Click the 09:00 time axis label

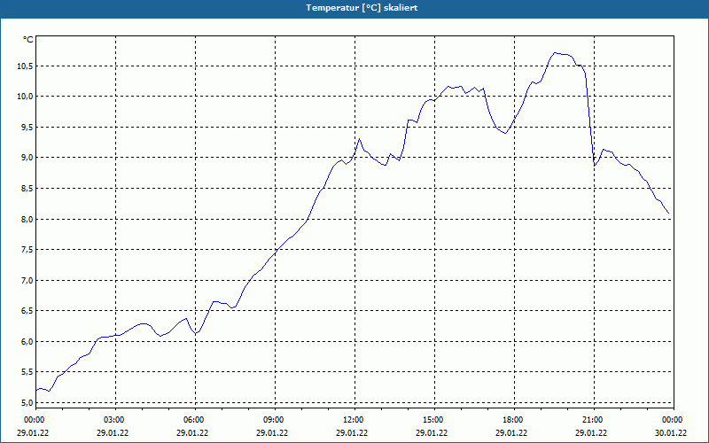click(275, 420)
